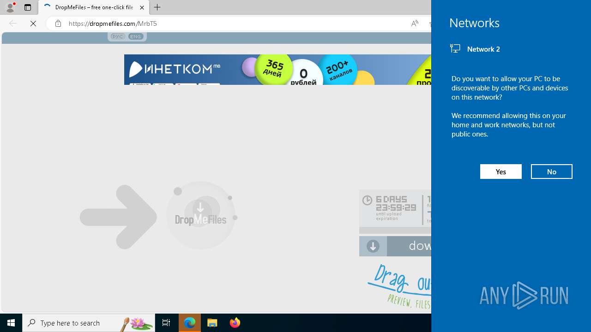View site information icon

click(58, 24)
